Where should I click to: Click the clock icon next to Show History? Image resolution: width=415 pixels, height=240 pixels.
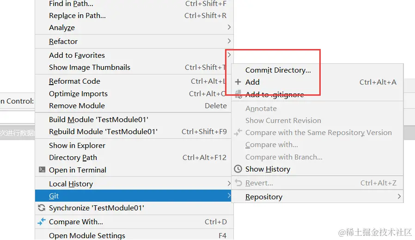(x=238, y=169)
